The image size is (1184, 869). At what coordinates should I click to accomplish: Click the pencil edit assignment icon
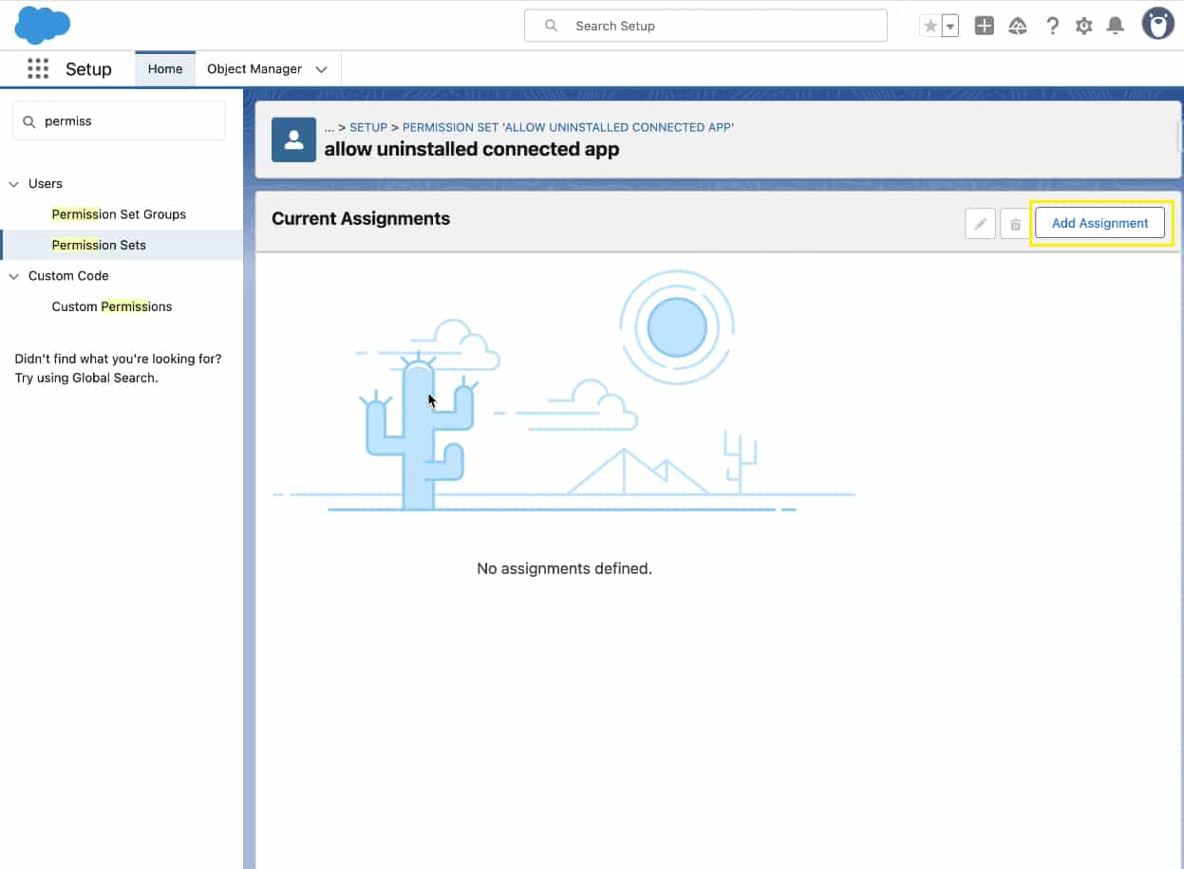pyautogui.click(x=981, y=224)
